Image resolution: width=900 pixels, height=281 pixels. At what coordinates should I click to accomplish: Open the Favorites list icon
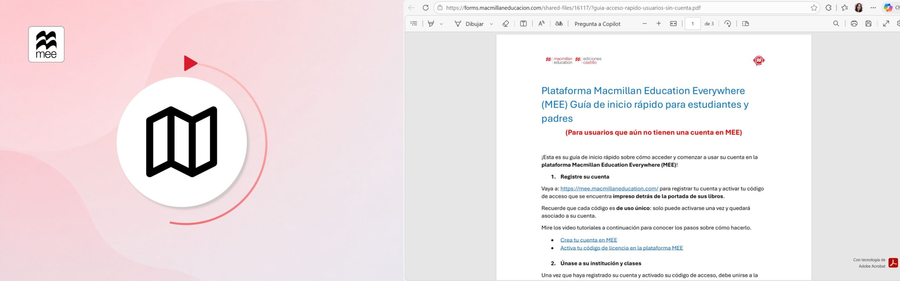845,8
